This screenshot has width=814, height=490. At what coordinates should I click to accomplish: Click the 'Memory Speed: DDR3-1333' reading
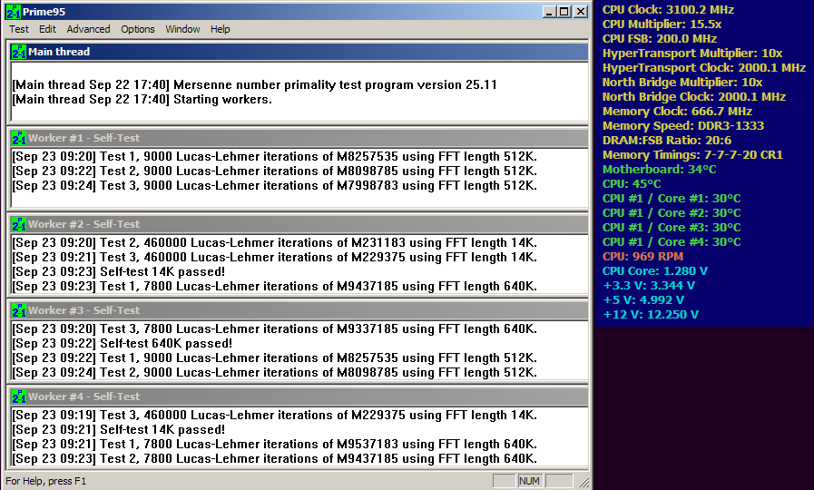683,125
